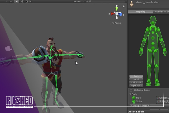Collapse the Body bone list foldout
The image size is (169, 113).
coord(130,94)
